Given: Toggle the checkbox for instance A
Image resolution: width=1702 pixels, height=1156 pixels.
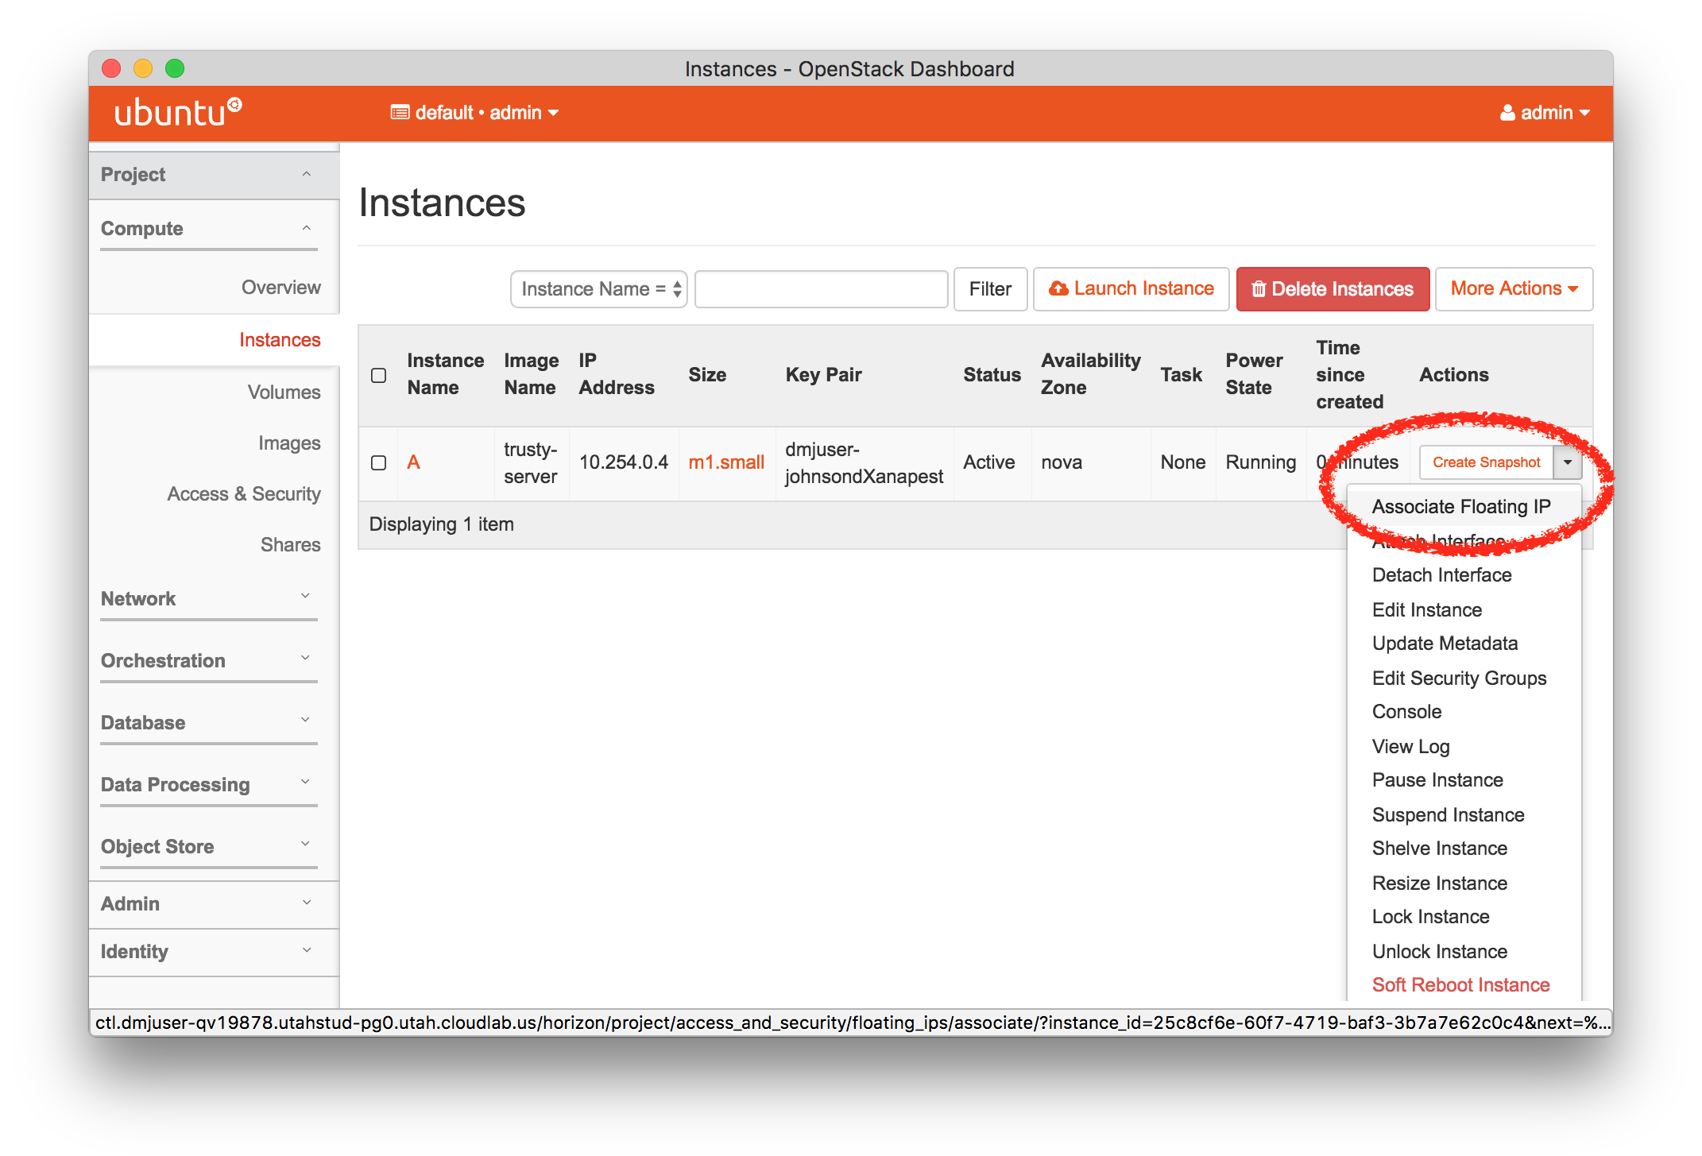Looking at the screenshot, I should (378, 462).
